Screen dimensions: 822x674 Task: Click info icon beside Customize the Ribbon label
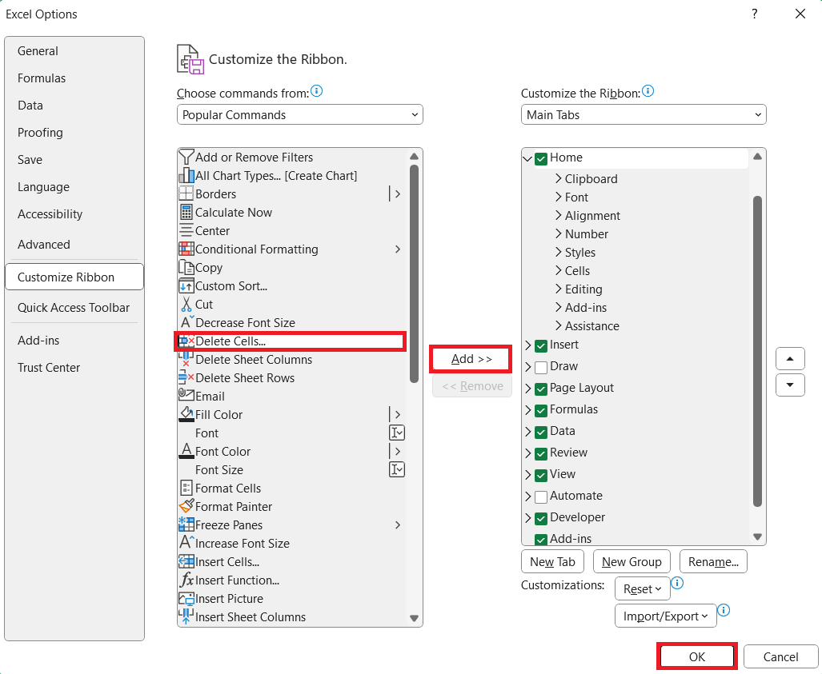click(x=648, y=91)
